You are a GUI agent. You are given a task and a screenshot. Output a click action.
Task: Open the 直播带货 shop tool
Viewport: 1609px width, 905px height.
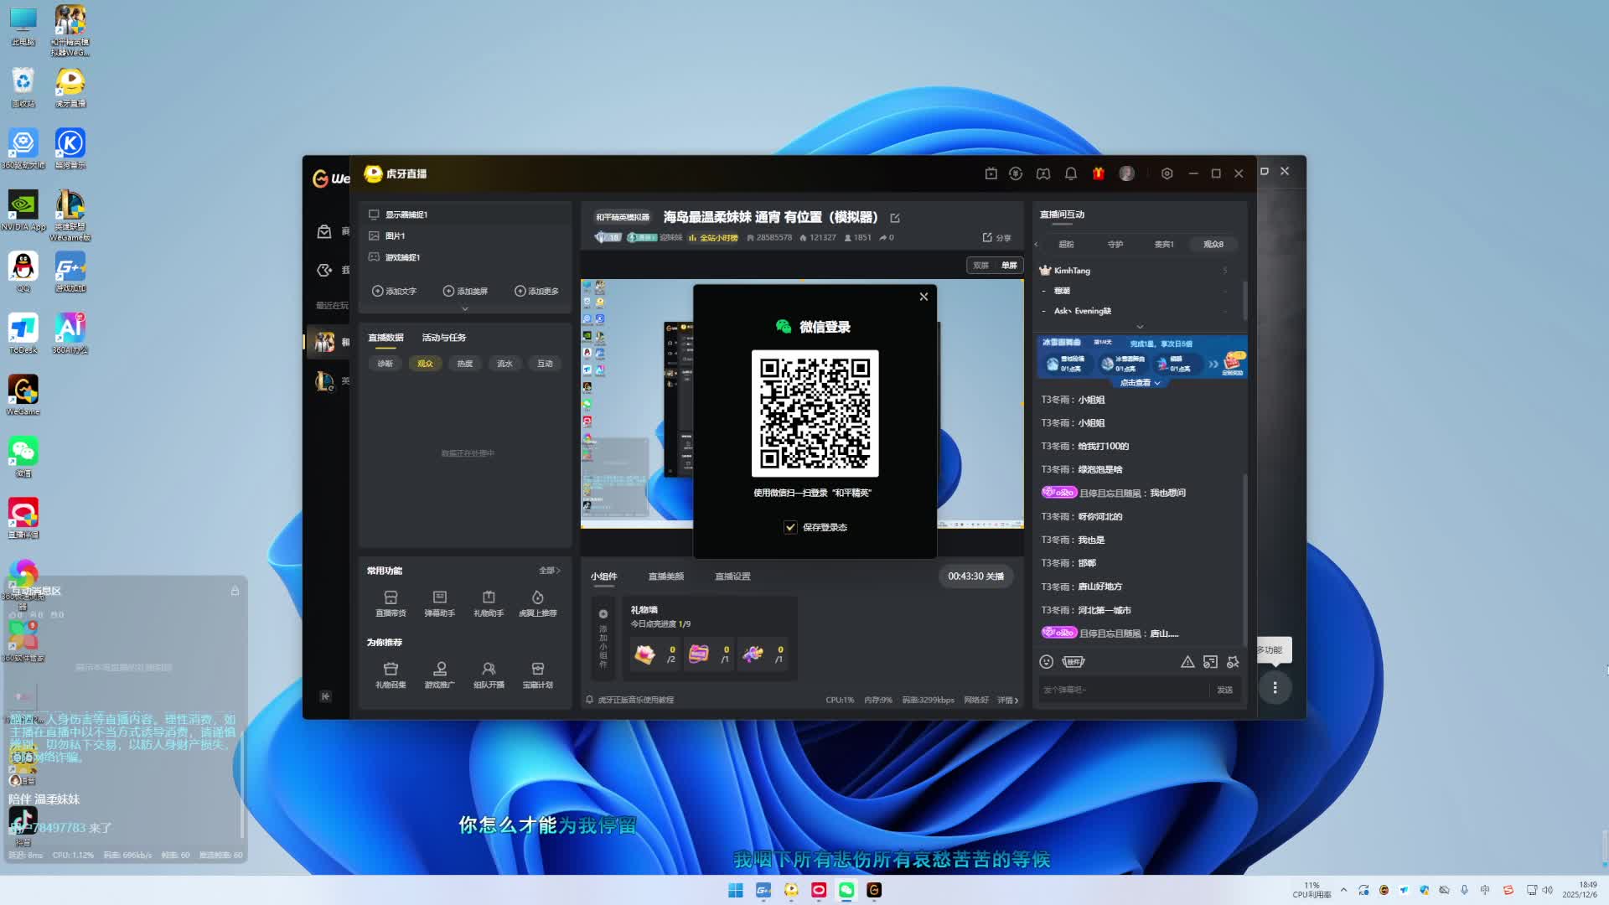coord(391,602)
